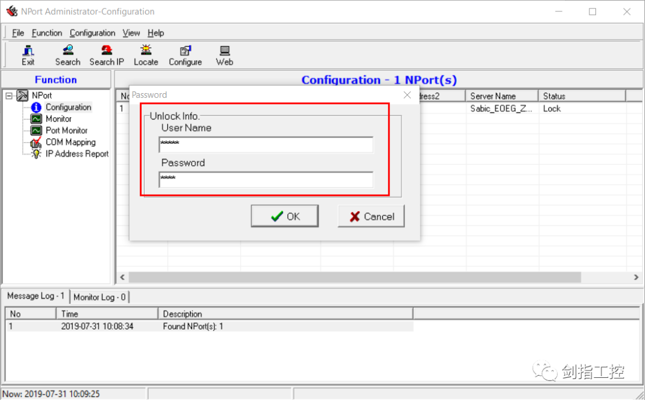Collapse the NPort tree node
645x400 pixels.
pos(8,96)
